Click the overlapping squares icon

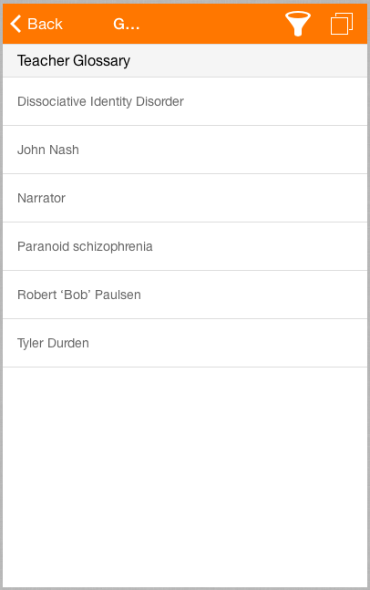(x=342, y=24)
